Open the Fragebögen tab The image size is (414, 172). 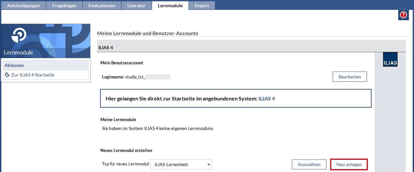click(x=64, y=6)
